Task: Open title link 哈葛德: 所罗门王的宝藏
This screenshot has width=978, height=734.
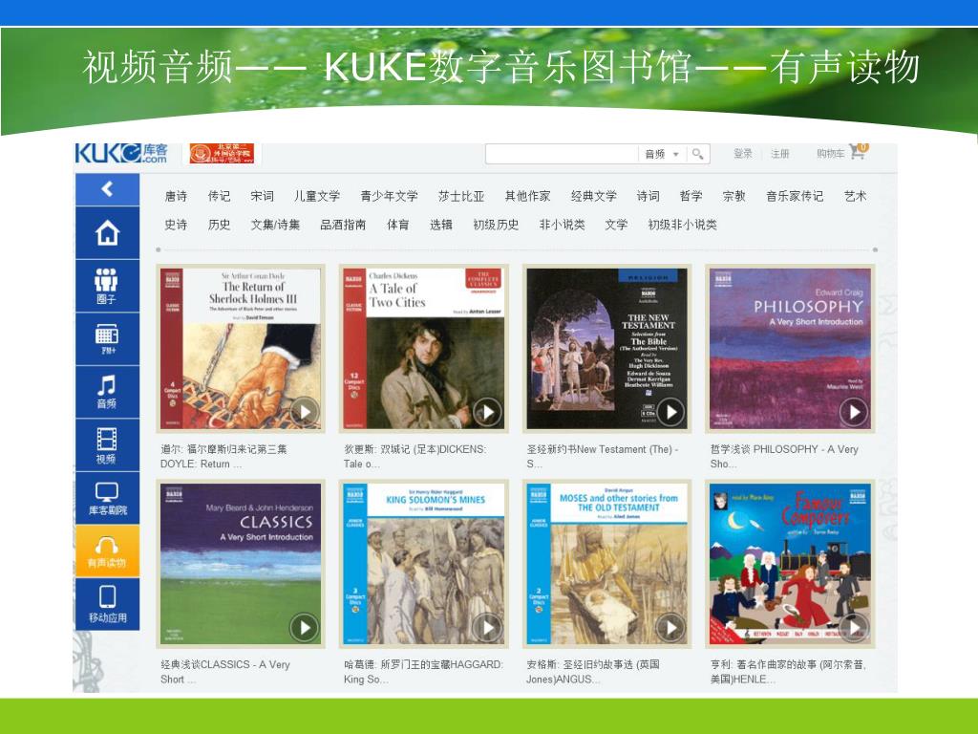Action: pyautogui.click(x=423, y=672)
